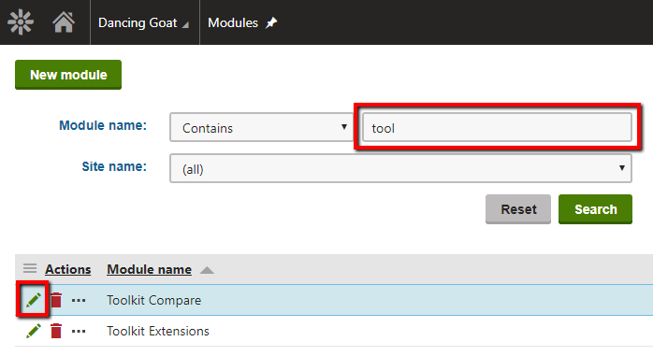Open the Site name dropdown
Screen dimensions: 653x356
point(400,168)
